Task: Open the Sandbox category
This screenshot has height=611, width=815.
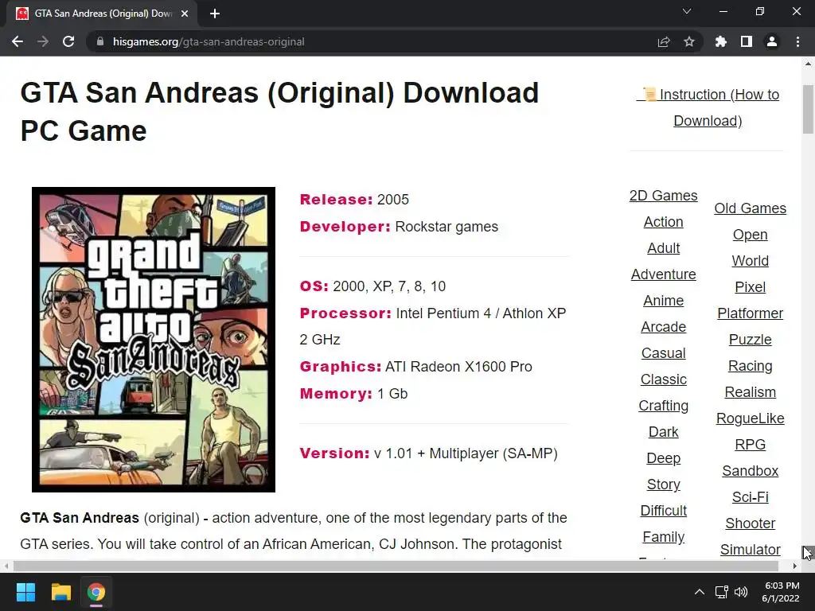Action: pyautogui.click(x=750, y=471)
